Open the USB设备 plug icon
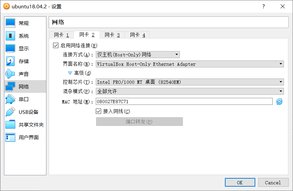 point(10,112)
